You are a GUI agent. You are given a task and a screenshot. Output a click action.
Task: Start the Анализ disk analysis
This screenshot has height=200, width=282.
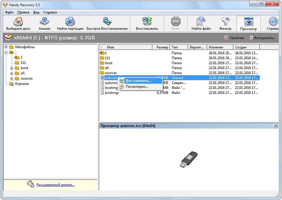tap(44, 24)
